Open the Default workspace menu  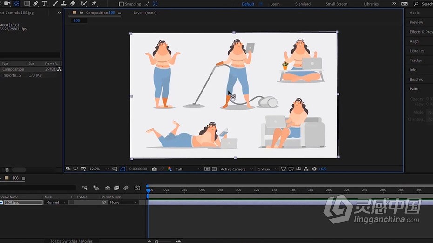pyautogui.click(x=261, y=4)
